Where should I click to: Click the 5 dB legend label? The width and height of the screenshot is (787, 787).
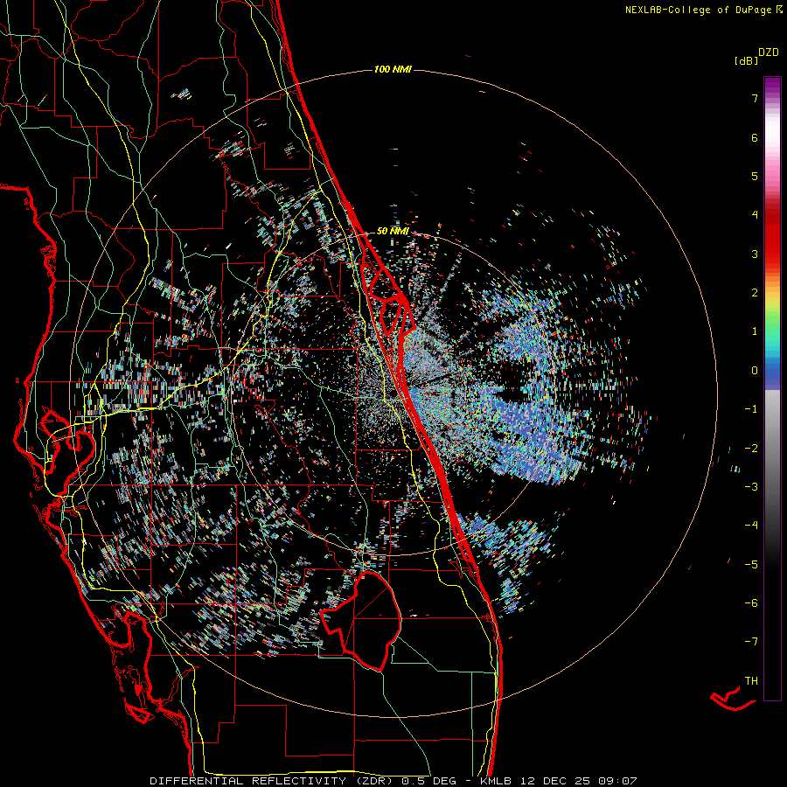[x=755, y=176]
